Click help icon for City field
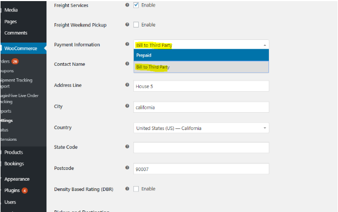This screenshot has height=212, width=338. pos(127,106)
